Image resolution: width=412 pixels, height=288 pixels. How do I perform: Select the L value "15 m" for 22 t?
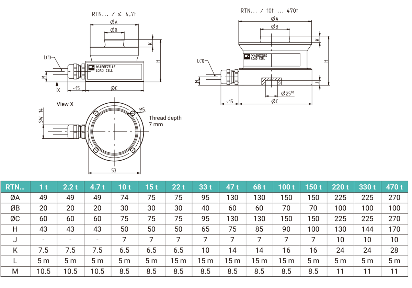[x=179, y=261]
